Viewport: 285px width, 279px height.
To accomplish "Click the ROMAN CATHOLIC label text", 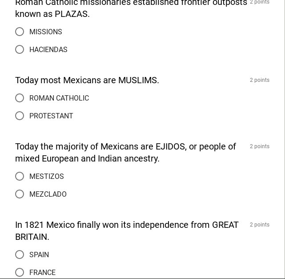I will (59, 98).
